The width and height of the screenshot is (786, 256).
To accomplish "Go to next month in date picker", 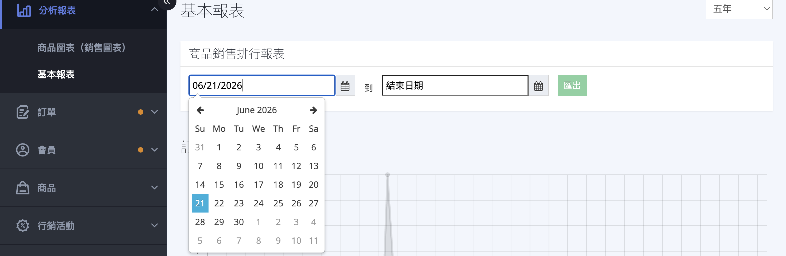I will [313, 110].
